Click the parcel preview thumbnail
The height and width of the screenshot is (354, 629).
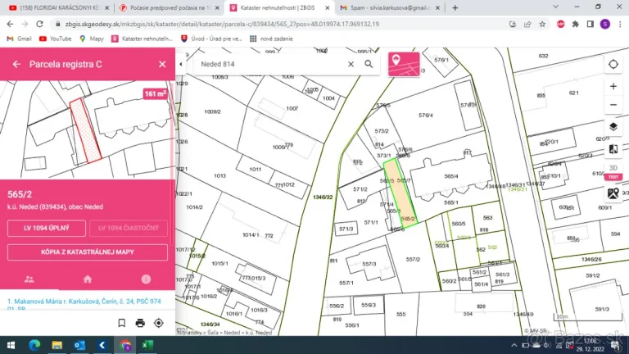(x=88, y=130)
